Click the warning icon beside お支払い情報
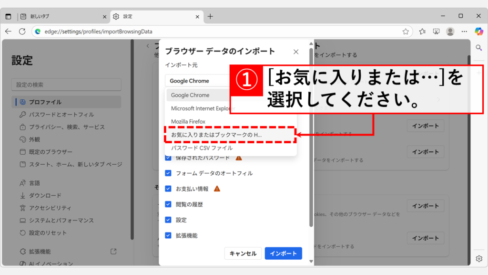This screenshot has width=488, height=275. point(217,189)
